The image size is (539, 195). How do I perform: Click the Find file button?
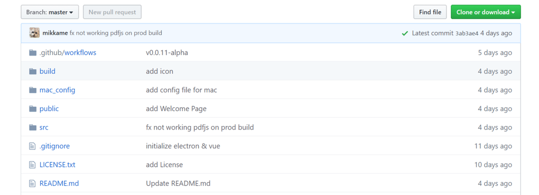430,12
